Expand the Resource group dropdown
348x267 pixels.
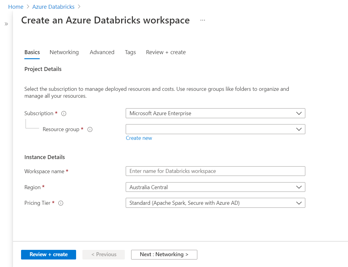click(x=215, y=129)
